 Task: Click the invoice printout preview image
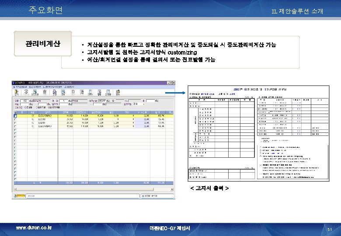pos(258,133)
